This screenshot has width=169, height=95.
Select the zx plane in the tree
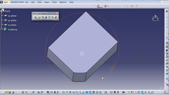(x=12, y=25)
